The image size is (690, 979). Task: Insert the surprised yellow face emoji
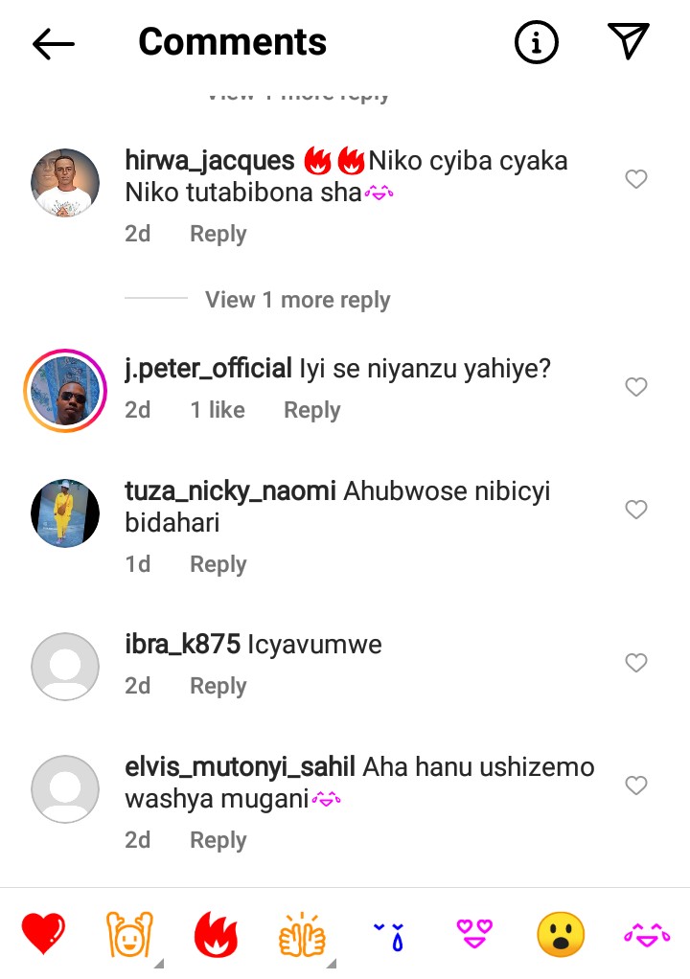[561, 935]
